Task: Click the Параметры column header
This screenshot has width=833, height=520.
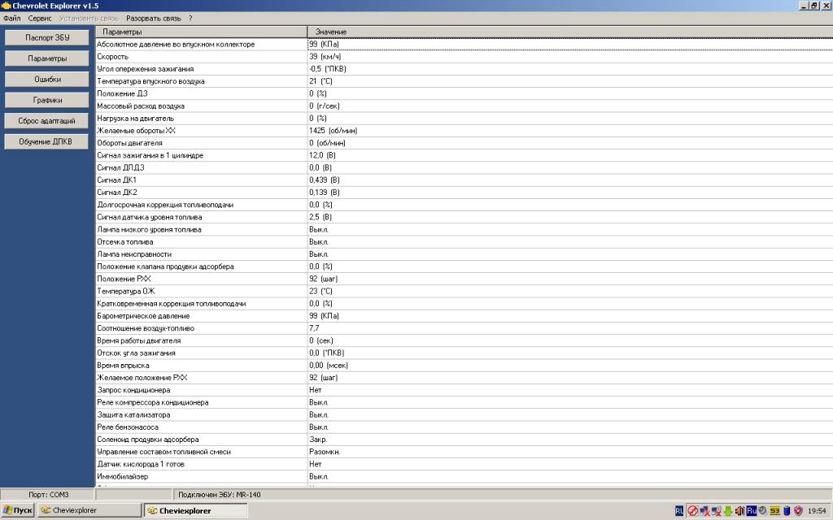Action: (198, 32)
